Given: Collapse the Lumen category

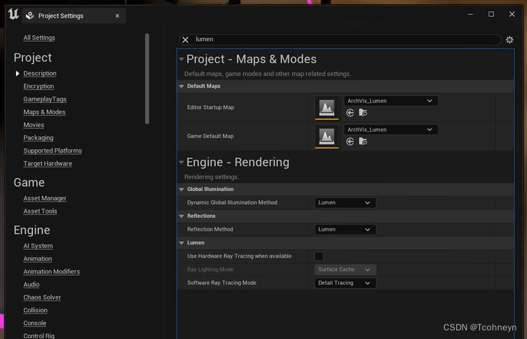Looking at the screenshot, I should point(181,243).
